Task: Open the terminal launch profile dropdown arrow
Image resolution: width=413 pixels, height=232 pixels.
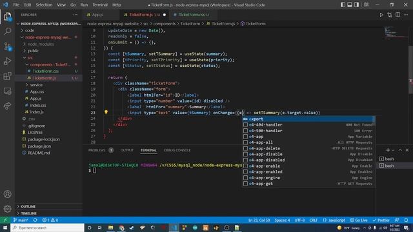Action: [x=393, y=150]
